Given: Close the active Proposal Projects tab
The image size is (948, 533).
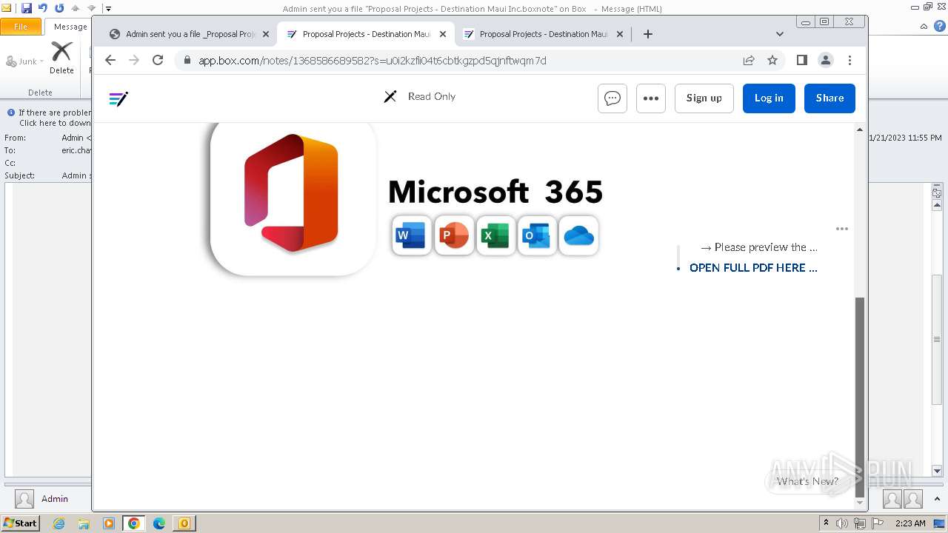Looking at the screenshot, I should click(x=443, y=34).
